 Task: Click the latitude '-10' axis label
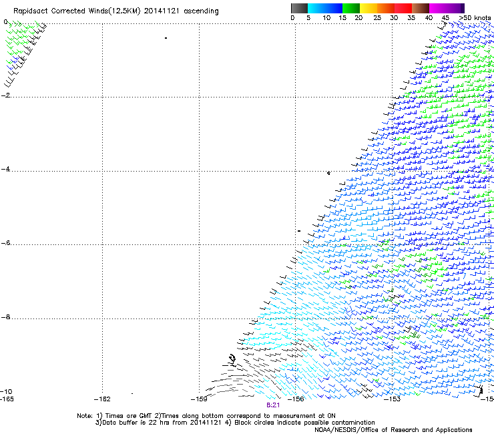point(6,392)
